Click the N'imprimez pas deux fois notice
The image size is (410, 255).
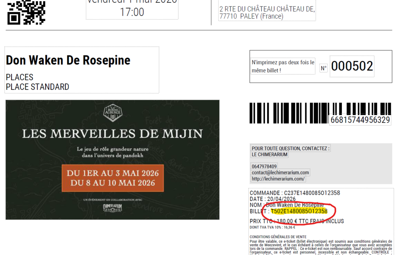283,67
